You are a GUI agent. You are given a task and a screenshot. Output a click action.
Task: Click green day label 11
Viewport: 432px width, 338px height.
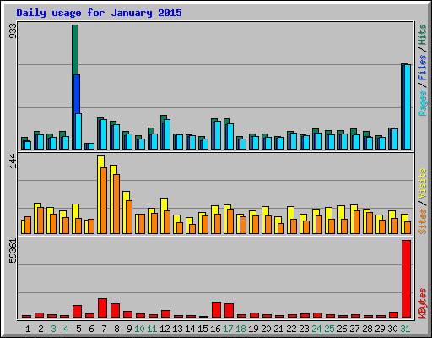152,329
